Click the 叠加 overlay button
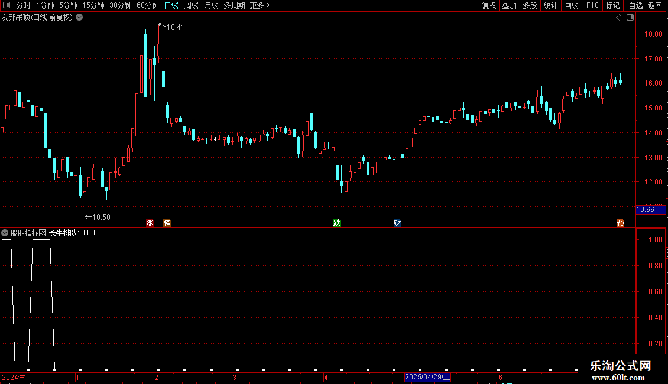Viewport: 668px width, 384px height. pyautogui.click(x=510, y=5)
